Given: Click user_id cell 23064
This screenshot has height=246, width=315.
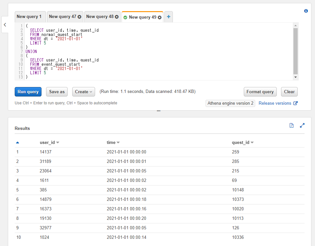Looking at the screenshot, I should (46, 171).
